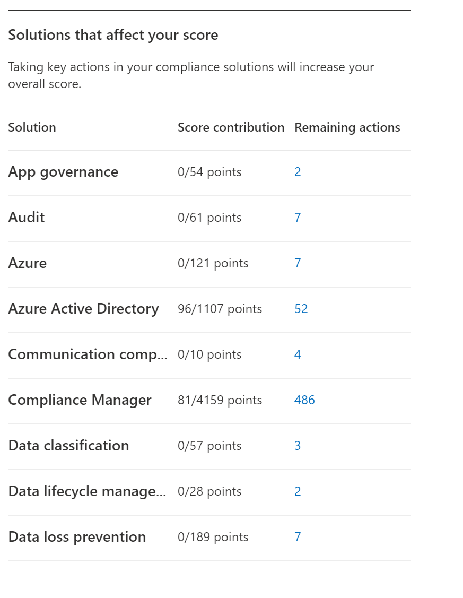
Task: Select the App governance solution name
Action: [x=63, y=172]
